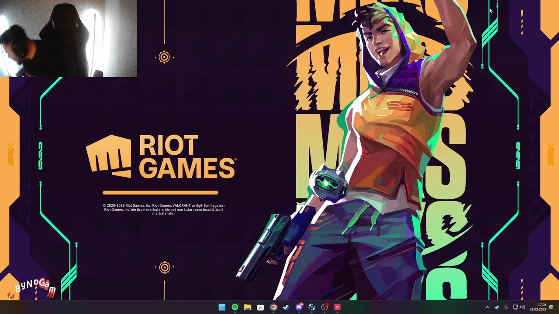The width and height of the screenshot is (559, 314).
Task: Open Google Chrome from the taskbar
Action: pyautogui.click(x=273, y=307)
